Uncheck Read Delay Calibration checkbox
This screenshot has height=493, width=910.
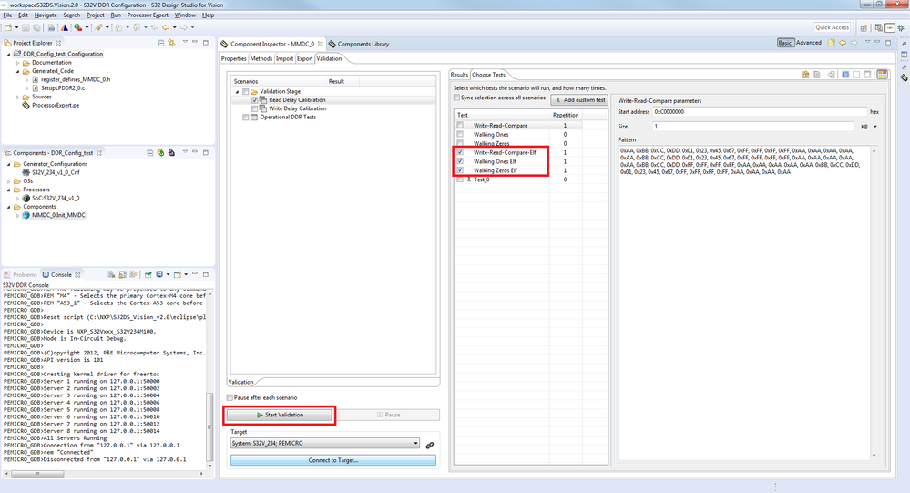(255, 100)
